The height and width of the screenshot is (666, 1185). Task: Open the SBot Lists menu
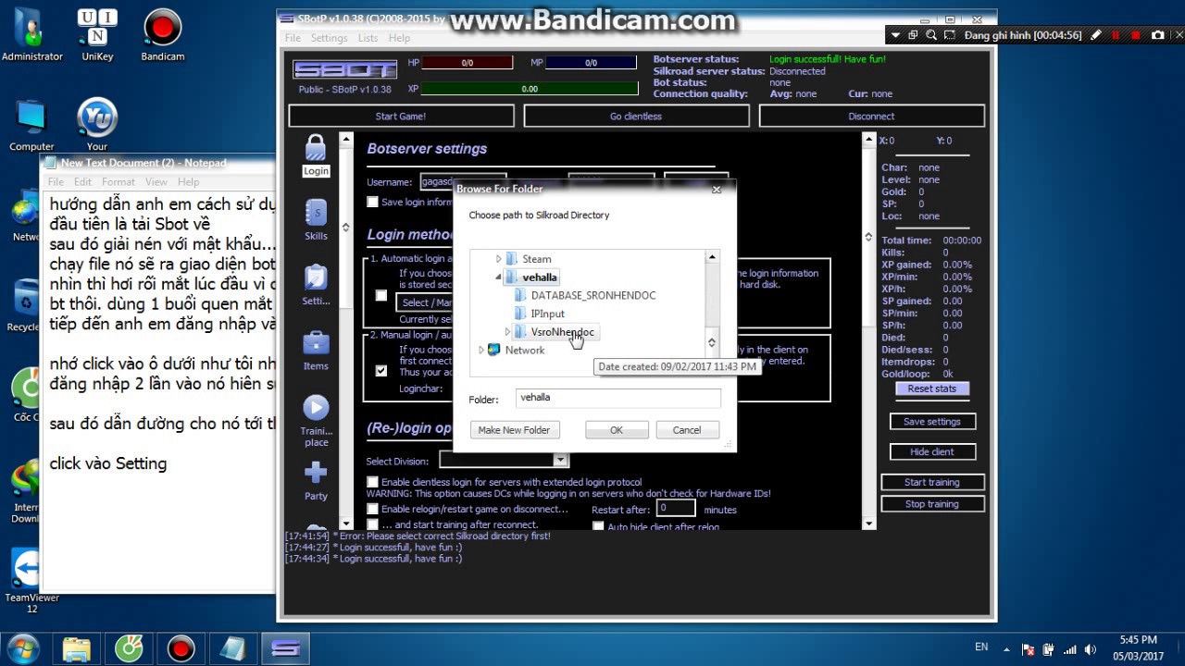368,38
